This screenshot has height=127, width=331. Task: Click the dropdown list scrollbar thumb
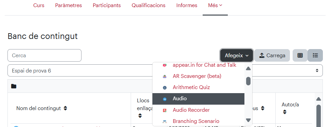(x=249, y=81)
